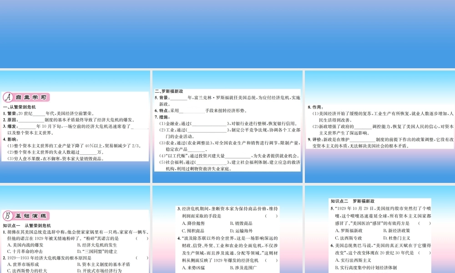Choose option B. 资本主义制度的基本矛盾

(104, 264)
